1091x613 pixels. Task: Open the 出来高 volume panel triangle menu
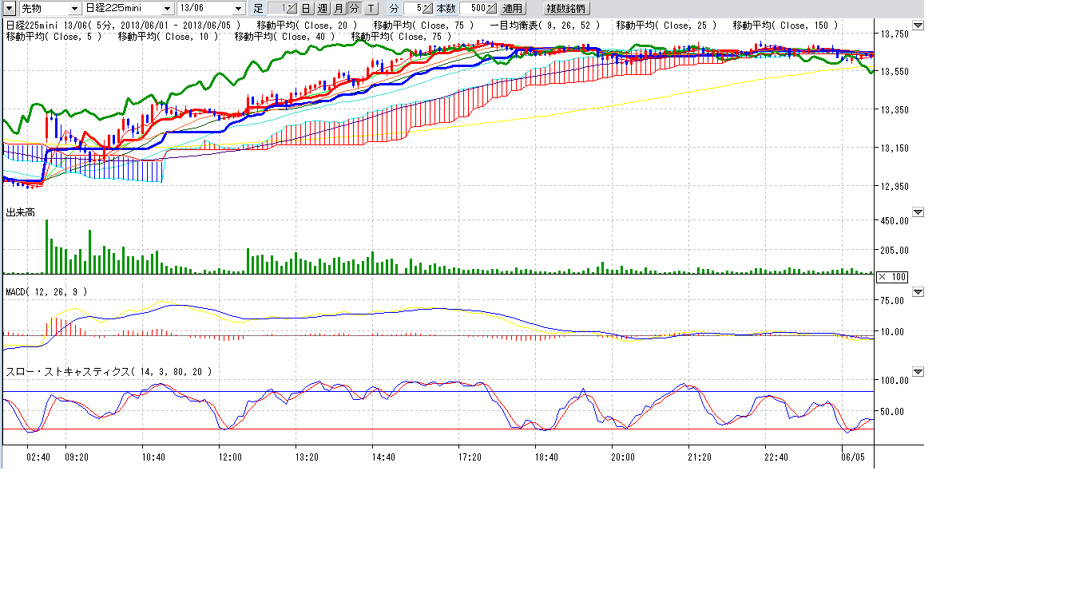(x=918, y=212)
